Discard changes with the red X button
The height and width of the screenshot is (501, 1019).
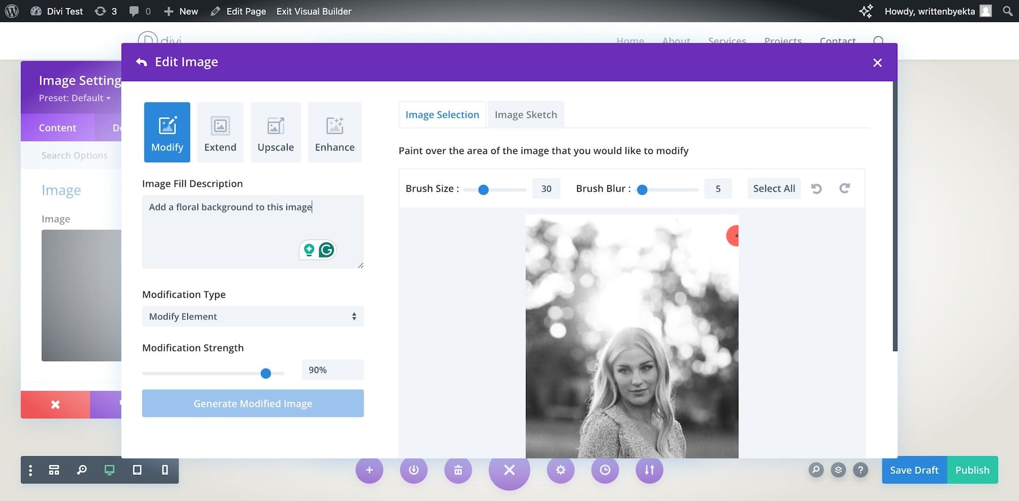point(55,405)
